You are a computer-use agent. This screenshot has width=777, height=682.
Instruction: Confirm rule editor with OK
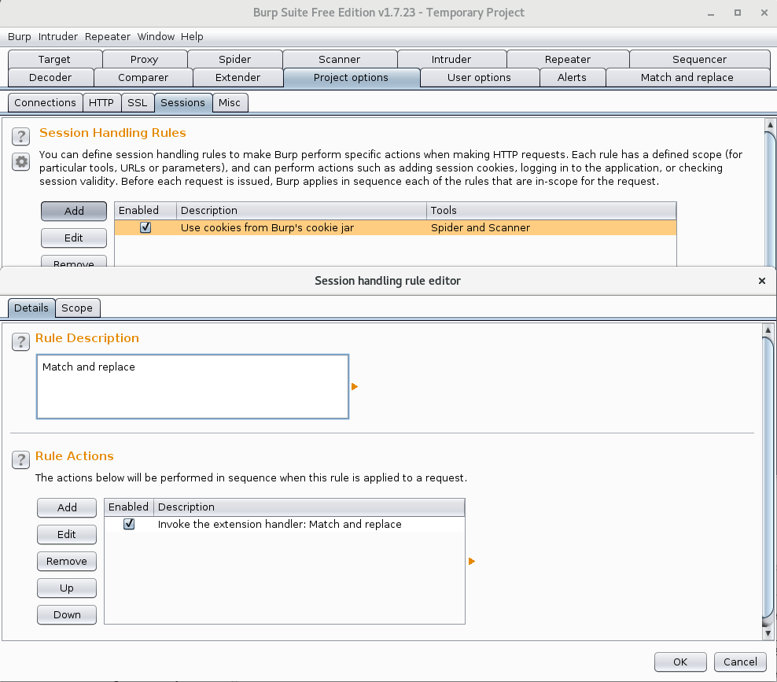click(x=680, y=662)
